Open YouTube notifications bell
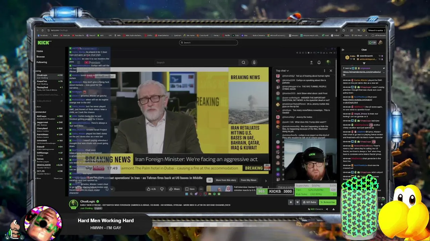Screen dimensions: 430x241 319,62
